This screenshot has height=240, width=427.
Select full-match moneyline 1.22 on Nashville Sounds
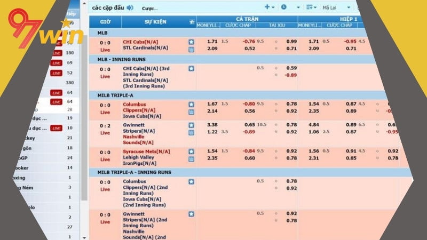(x=212, y=132)
